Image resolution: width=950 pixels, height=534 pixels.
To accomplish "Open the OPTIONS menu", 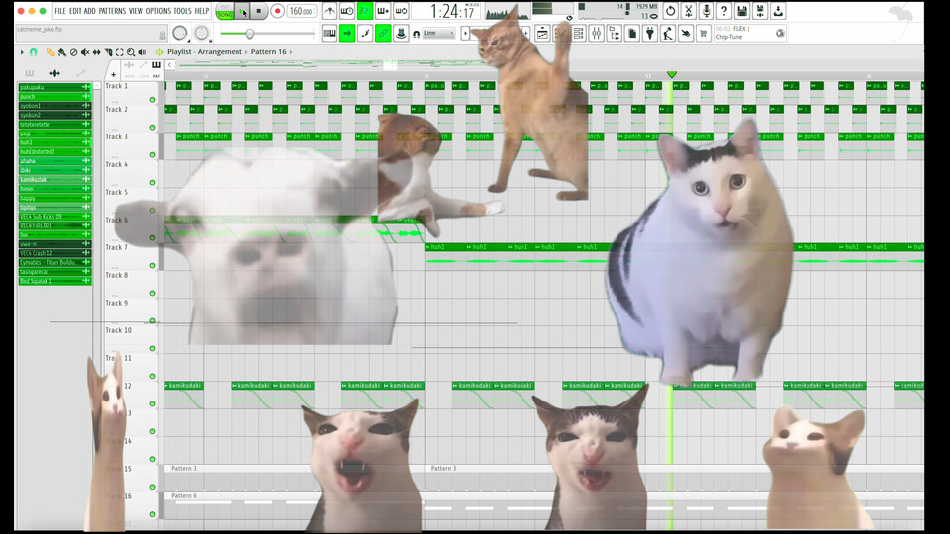I will tap(158, 11).
